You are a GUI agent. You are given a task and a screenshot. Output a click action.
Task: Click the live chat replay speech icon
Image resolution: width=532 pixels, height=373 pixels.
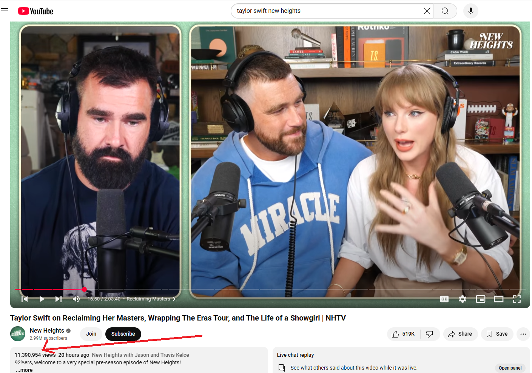pos(282,368)
